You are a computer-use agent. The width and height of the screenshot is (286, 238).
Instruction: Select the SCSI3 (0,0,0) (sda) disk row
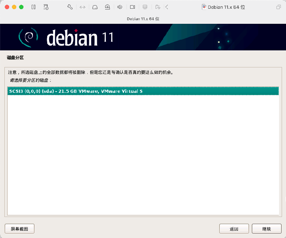tap(143, 91)
